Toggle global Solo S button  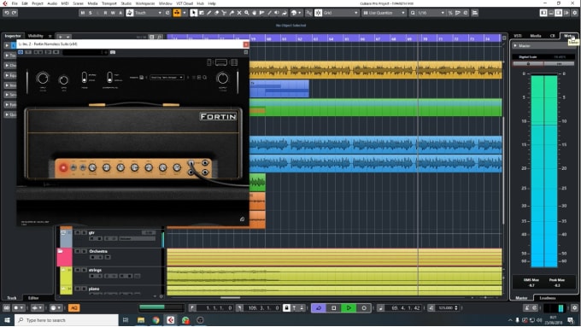[90, 13]
